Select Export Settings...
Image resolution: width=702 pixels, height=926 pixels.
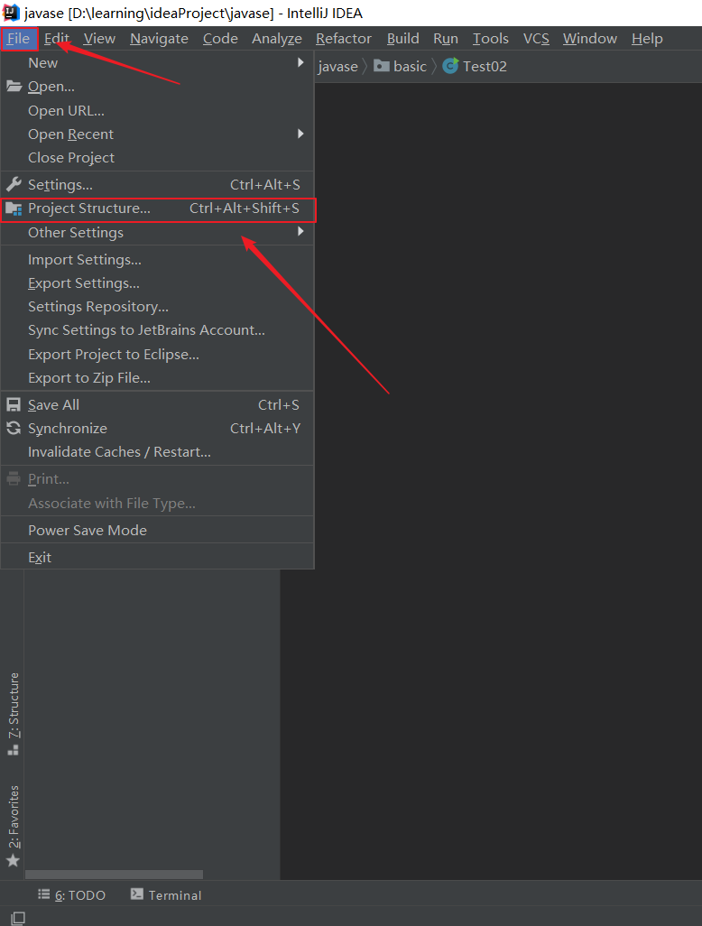(84, 283)
